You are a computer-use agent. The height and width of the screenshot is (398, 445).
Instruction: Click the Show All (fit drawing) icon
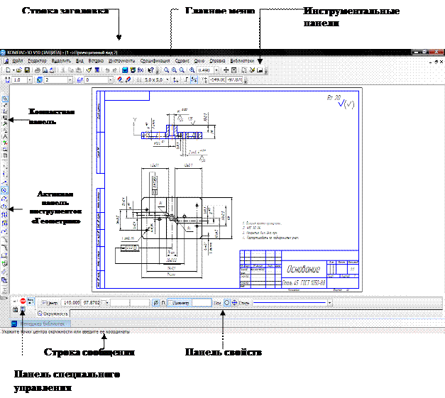[234, 70]
